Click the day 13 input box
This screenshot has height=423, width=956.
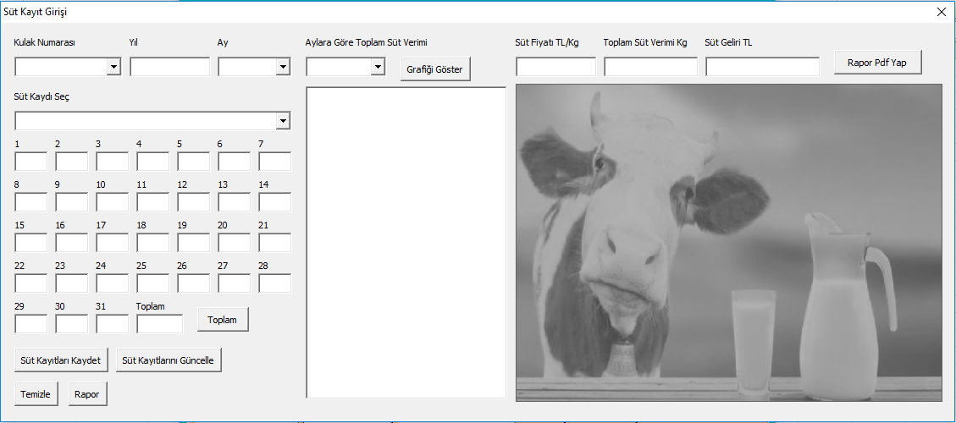(x=234, y=201)
